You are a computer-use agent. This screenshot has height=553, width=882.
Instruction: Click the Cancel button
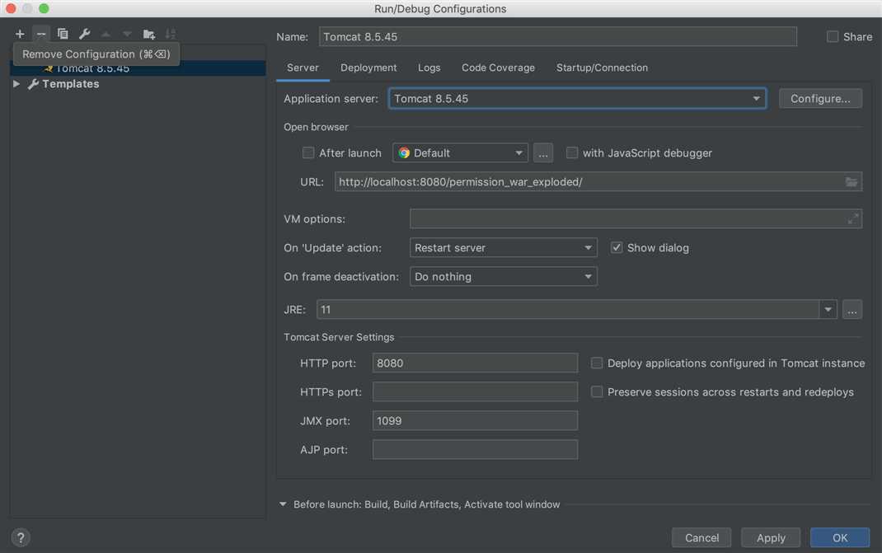coord(701,538)
